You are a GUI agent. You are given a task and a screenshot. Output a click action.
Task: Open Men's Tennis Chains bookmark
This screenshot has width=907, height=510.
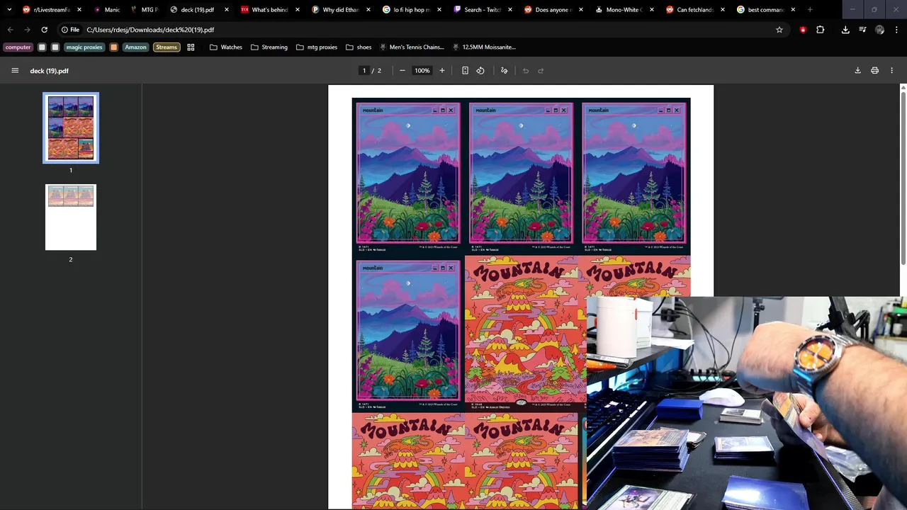pos(412,47)
